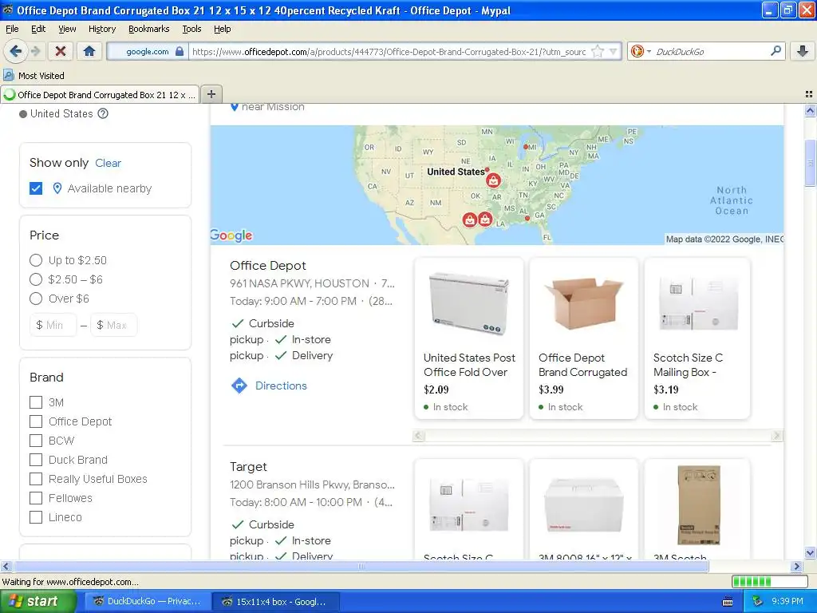The width and height of the screenshot is (817, 613).
Task: Click the Directions arrow icon for Office Depot
Action: click(239, 386)
